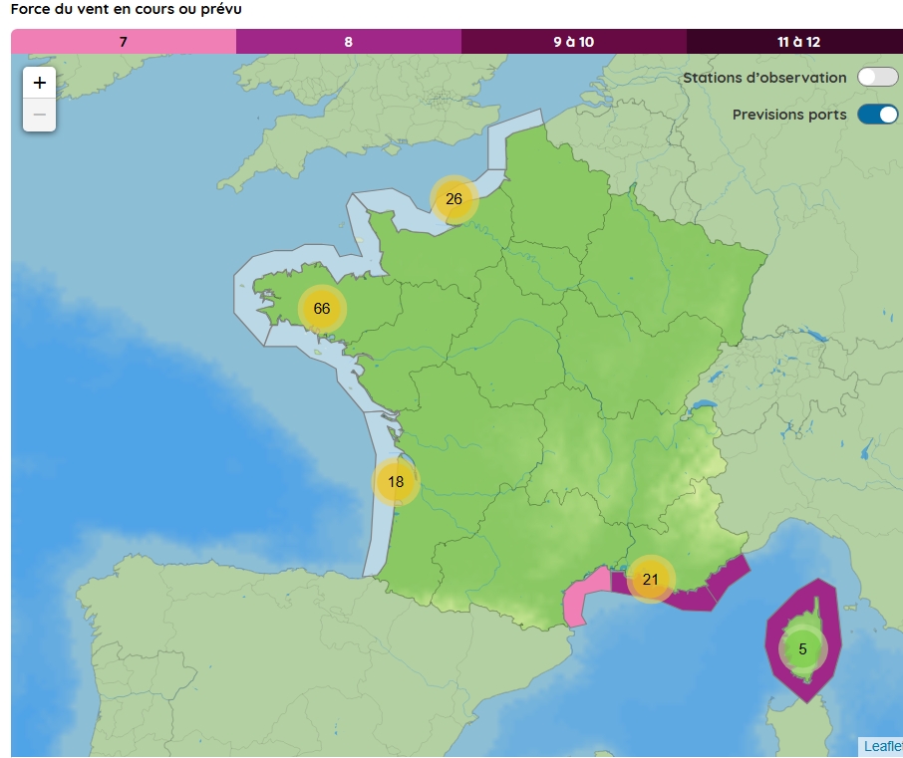Viewport: 903px width, 758px height.
Task: Click the marker labeled 21 near Marseille
Action: click(x=653, y=577)
